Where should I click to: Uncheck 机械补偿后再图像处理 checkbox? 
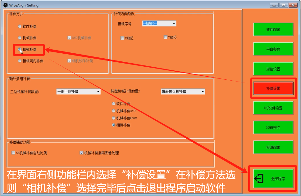[x=81, y=153]
